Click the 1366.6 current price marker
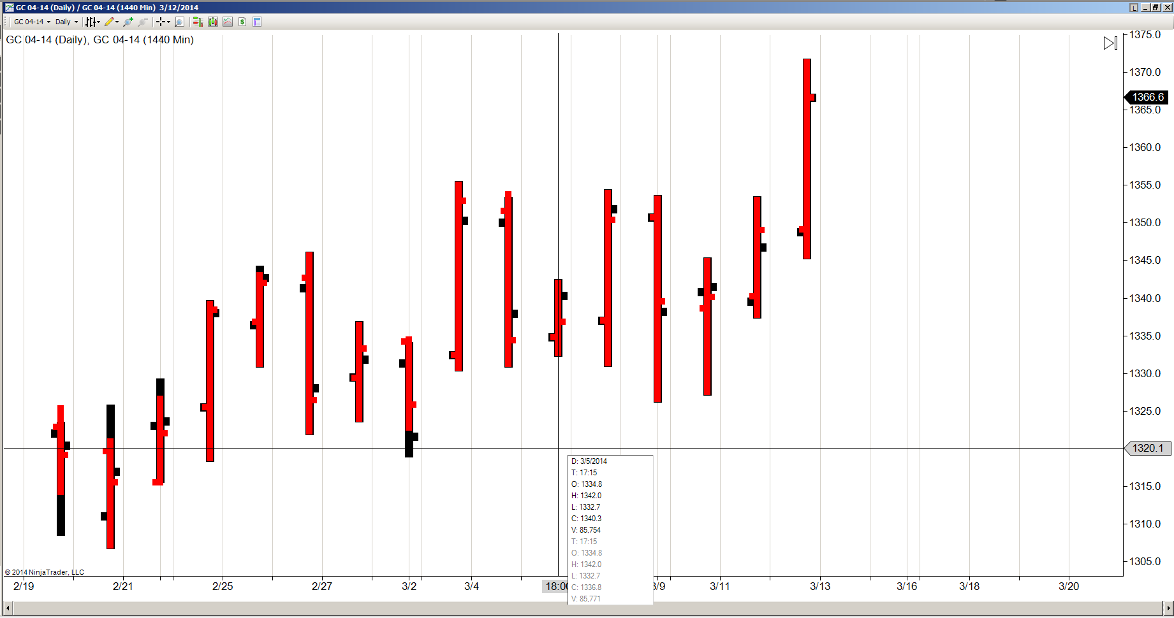This screenshot has height=618, width=1174. 1147,97
